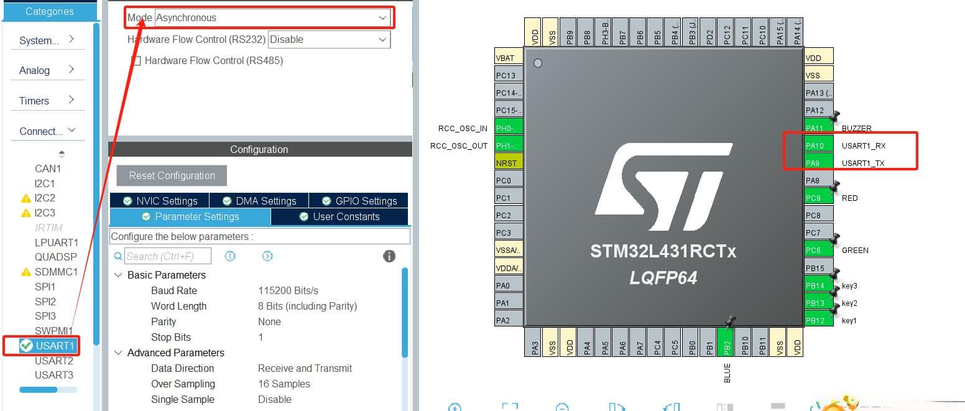Click the VBAT pin on the chip
Image resolution: width=965 pixels, height=411 pixels.
[509, 58]
